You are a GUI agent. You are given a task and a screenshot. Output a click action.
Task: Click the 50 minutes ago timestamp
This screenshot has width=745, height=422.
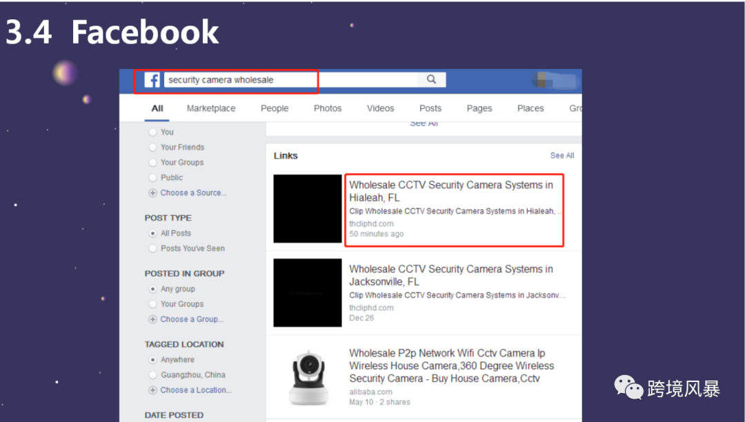pos(377,234)
